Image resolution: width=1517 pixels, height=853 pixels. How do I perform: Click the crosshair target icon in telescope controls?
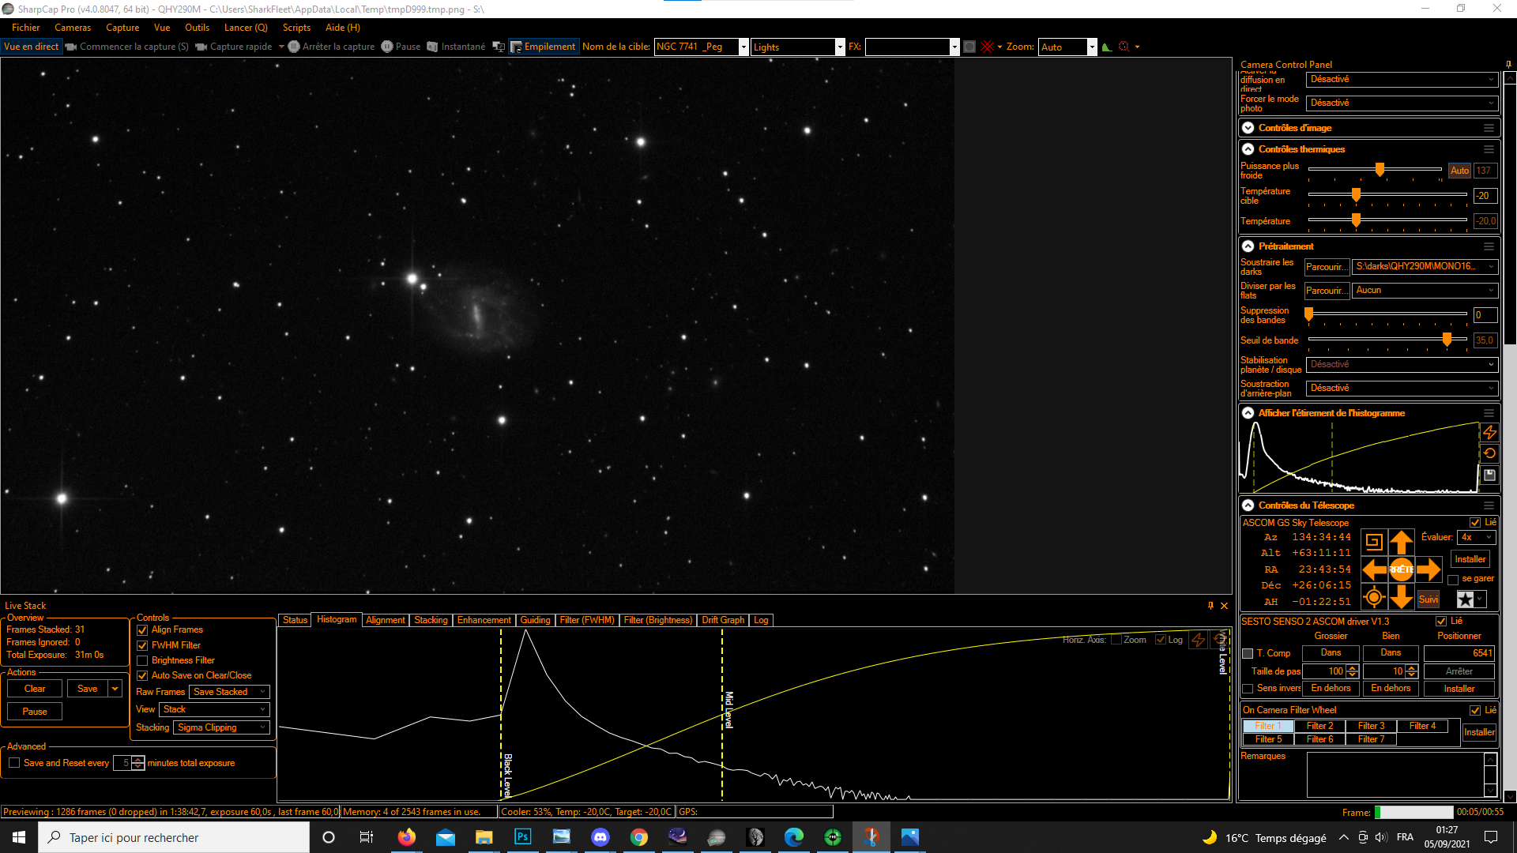[1374, 598]
